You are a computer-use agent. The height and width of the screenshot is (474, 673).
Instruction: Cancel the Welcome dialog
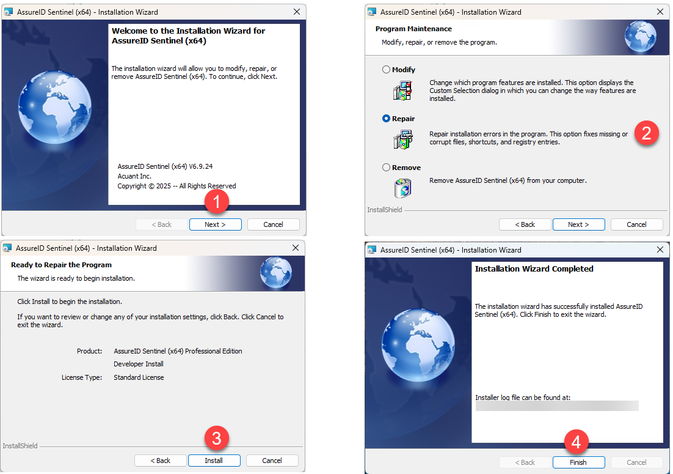[273, 224]
